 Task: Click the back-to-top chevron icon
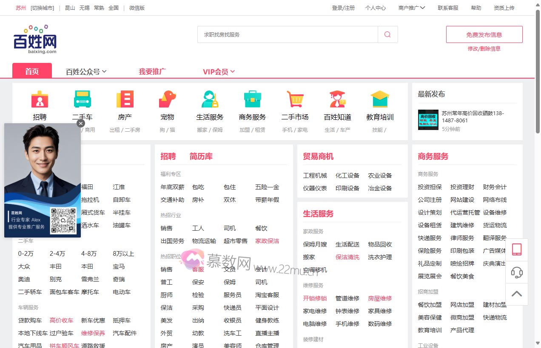pos(517,294)
